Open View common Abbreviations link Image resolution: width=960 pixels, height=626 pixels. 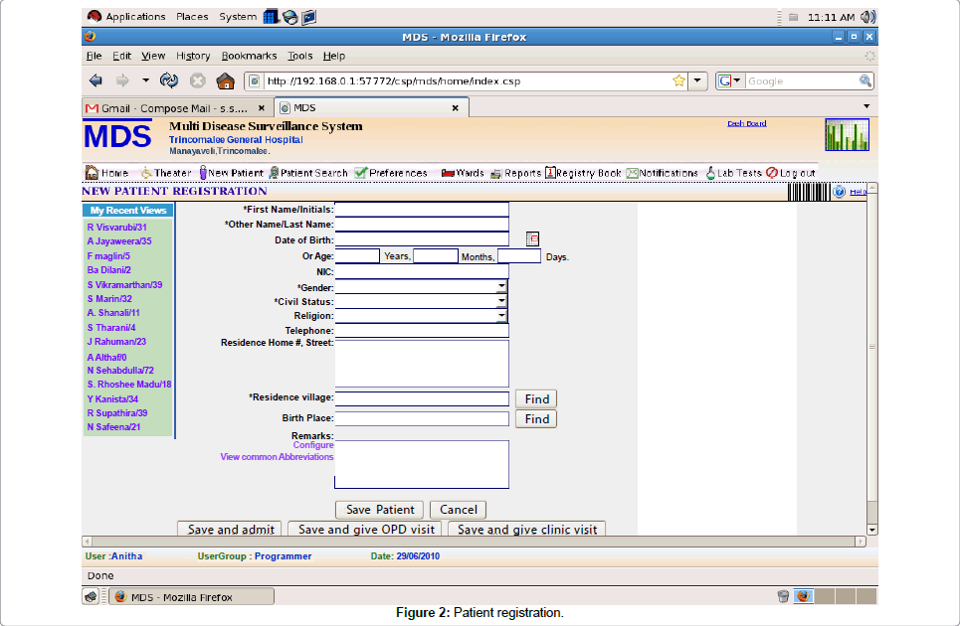pyautogui.click(x=277, y=457)
